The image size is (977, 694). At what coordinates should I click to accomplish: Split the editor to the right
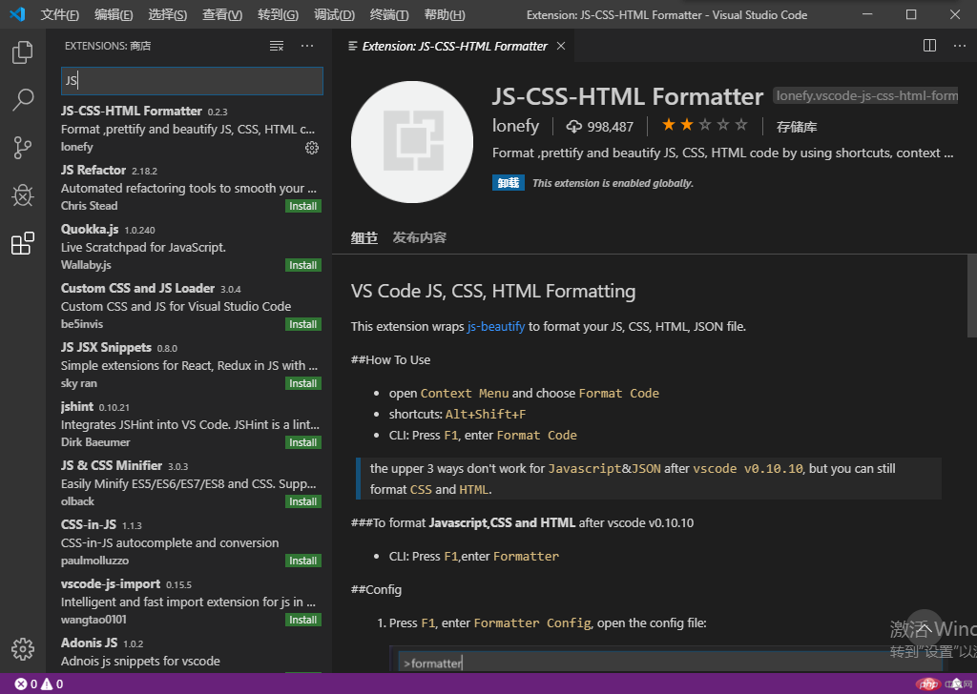pos(929,46)
